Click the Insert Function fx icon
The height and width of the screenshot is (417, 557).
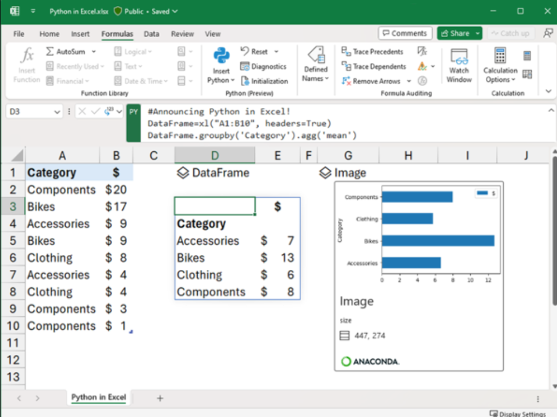click(27, 55)
